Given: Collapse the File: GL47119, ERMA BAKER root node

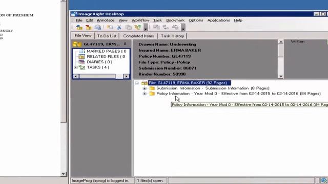Looking at the screenshot, I should point(137,83).
